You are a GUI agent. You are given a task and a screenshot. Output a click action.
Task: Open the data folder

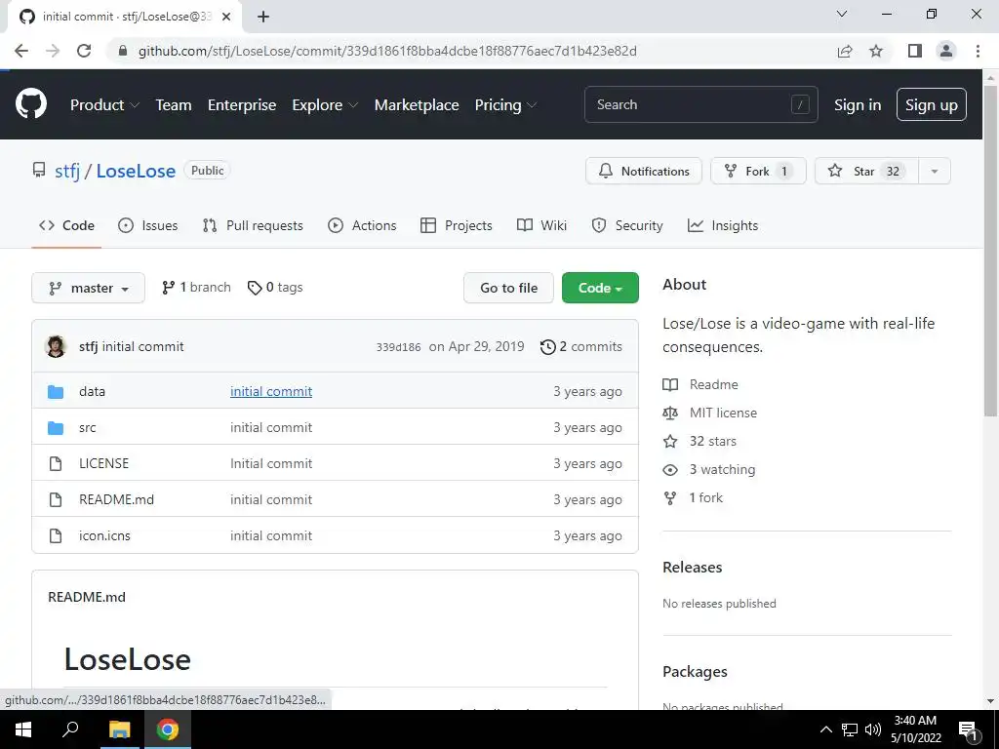(92, 391)
